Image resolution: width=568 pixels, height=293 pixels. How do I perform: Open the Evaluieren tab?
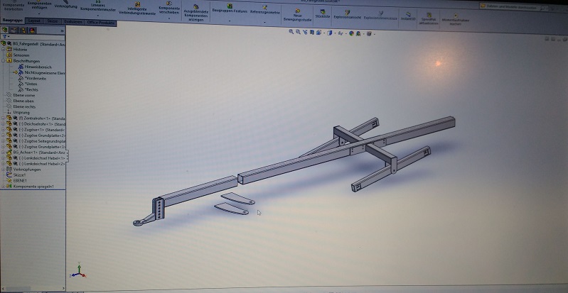73,22
